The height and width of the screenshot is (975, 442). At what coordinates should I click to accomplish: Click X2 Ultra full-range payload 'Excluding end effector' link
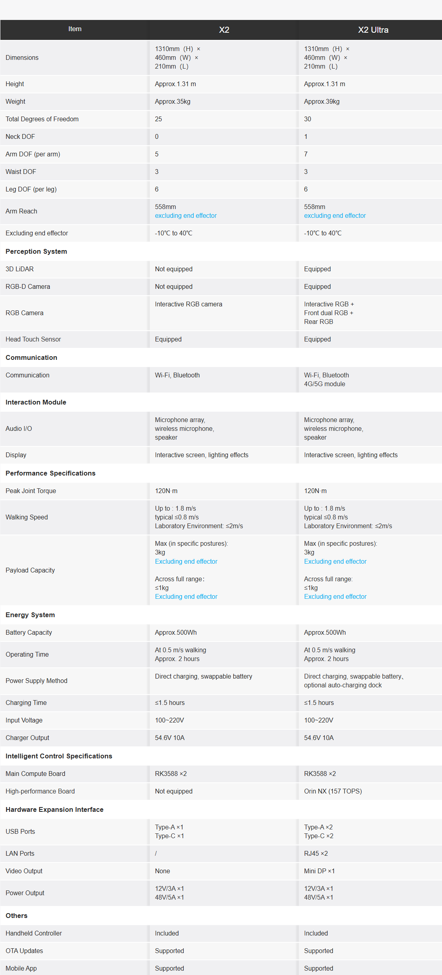[x=335, y=597]
